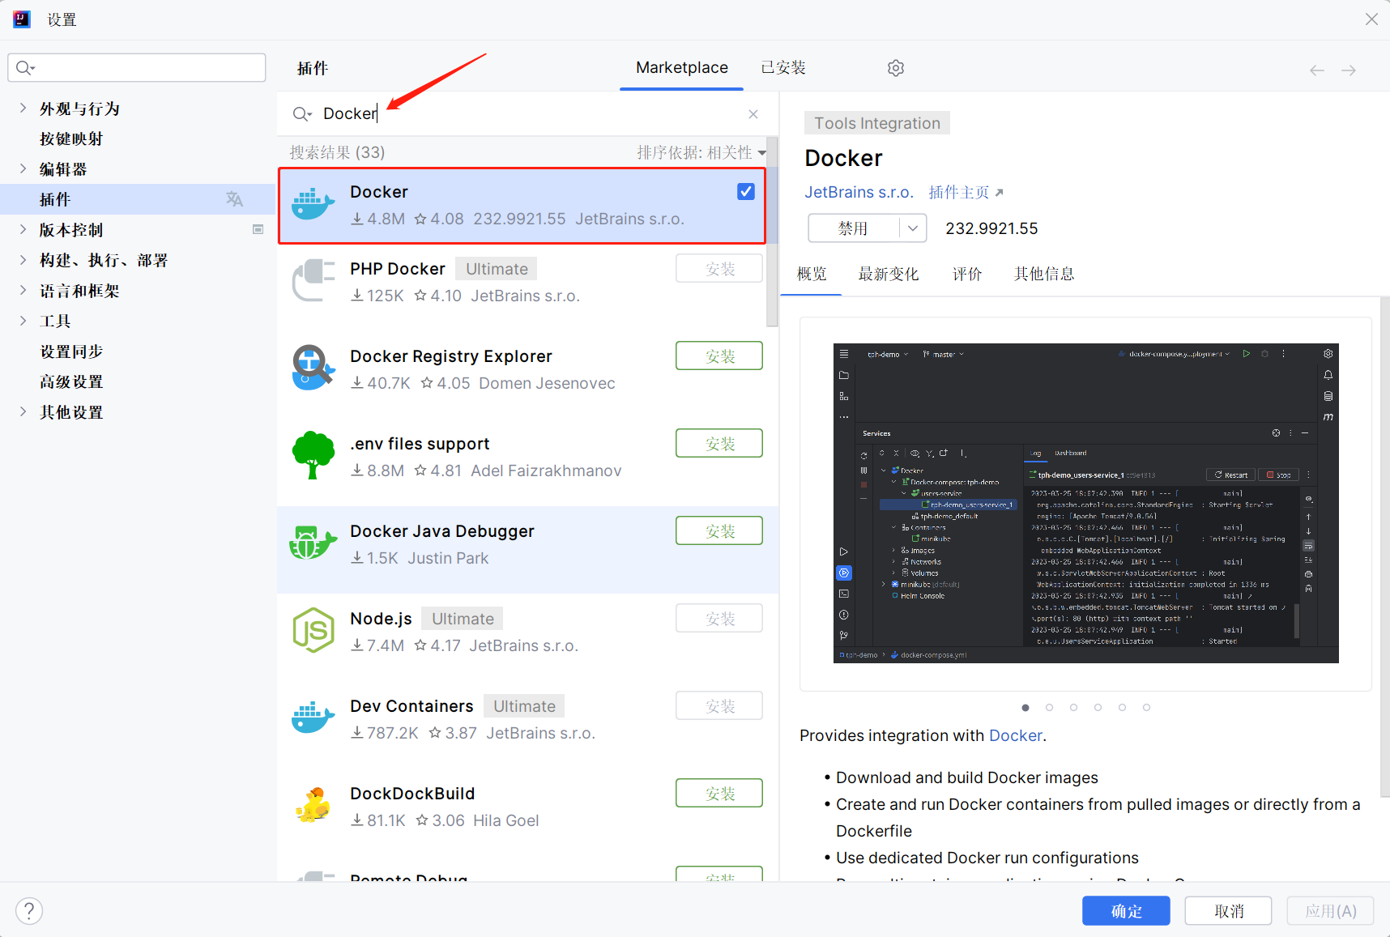Image resolution: width=1390 pixels, height=937 pixels.
Task: Click the 禁用 button for Docker
Action: pos(854,228)
